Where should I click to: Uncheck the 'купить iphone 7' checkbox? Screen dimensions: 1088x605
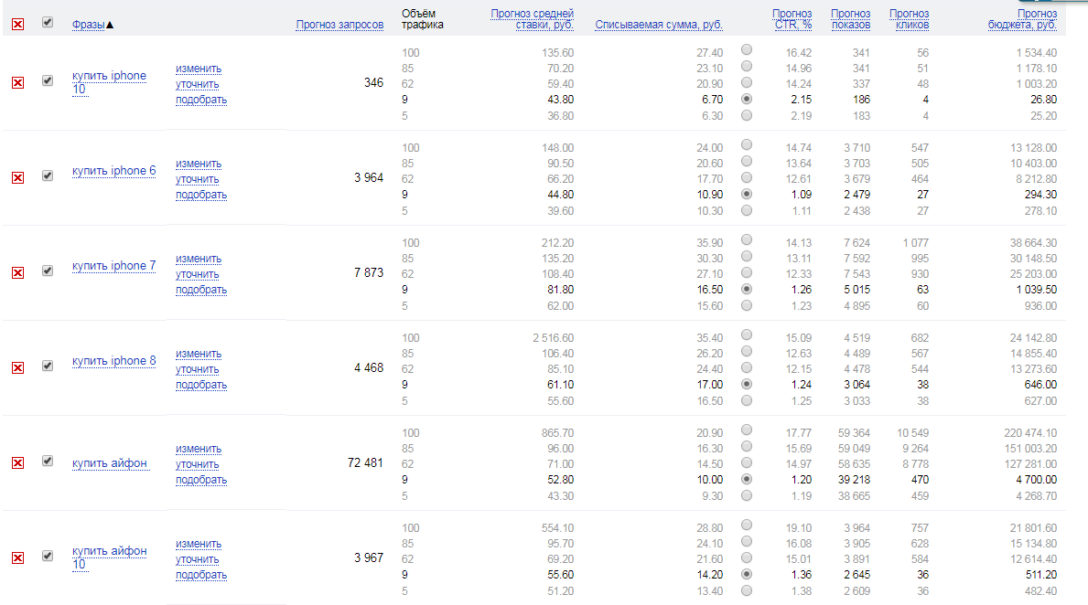pos(48,271)
